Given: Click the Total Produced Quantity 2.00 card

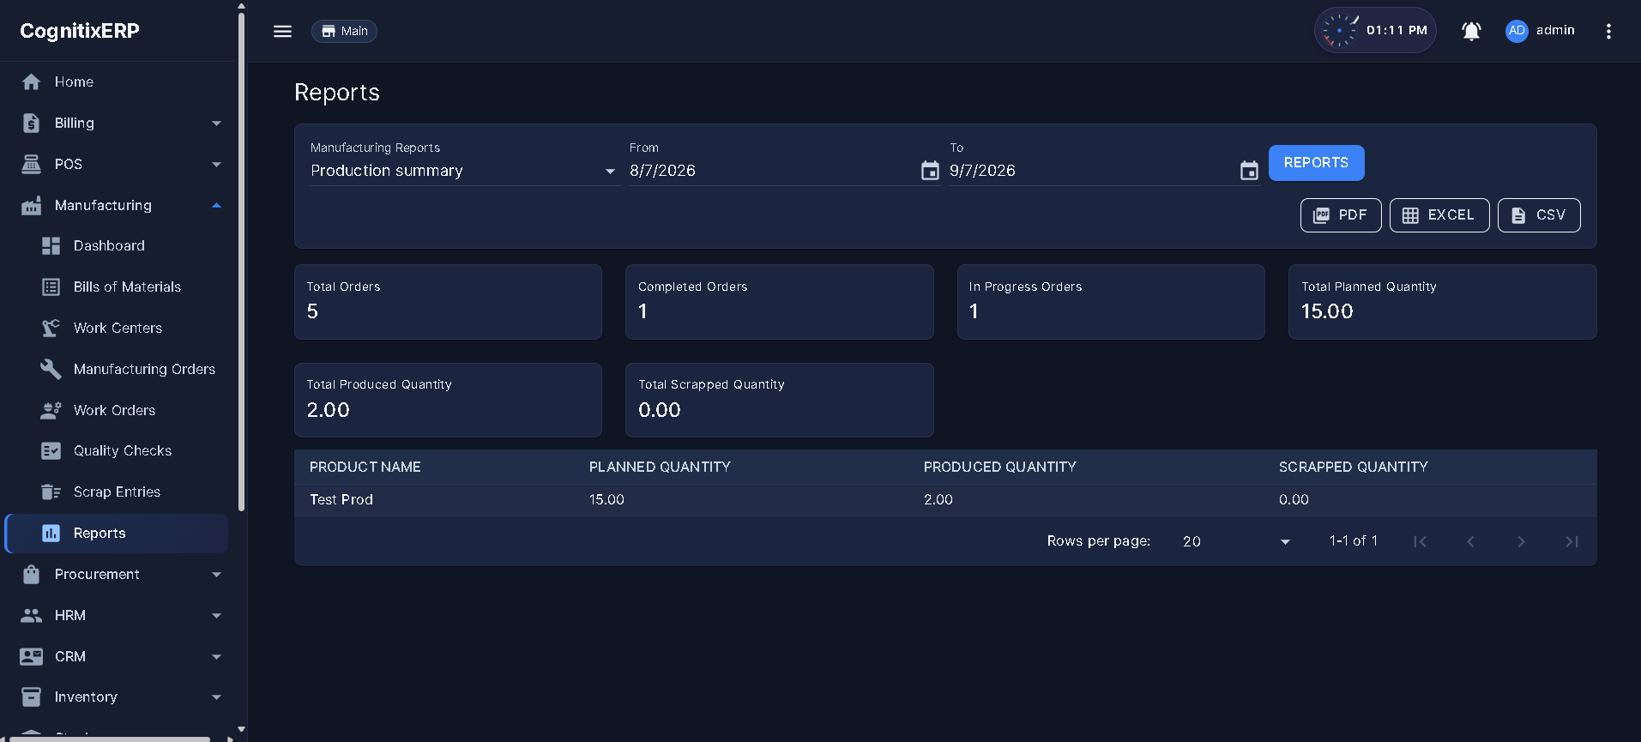Looking at the screenshot, I should (448, 400).
